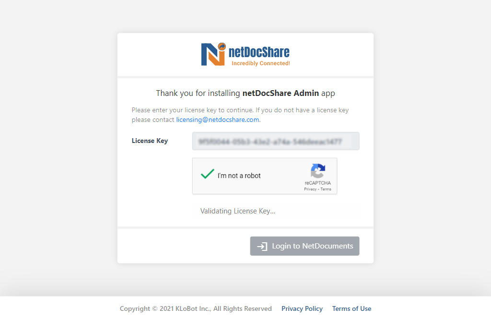This screenshot has width=491, height=320.
Task: Click the "I'm not a robot" label
Action: click(239, 176)
